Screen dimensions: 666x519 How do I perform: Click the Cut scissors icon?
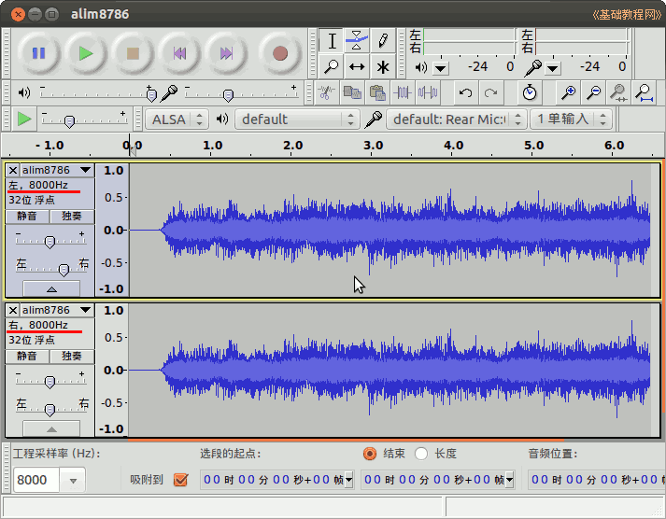click(x=326, y=92)
